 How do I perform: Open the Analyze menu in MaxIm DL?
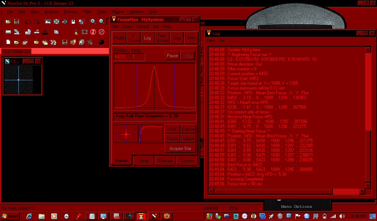51,12
